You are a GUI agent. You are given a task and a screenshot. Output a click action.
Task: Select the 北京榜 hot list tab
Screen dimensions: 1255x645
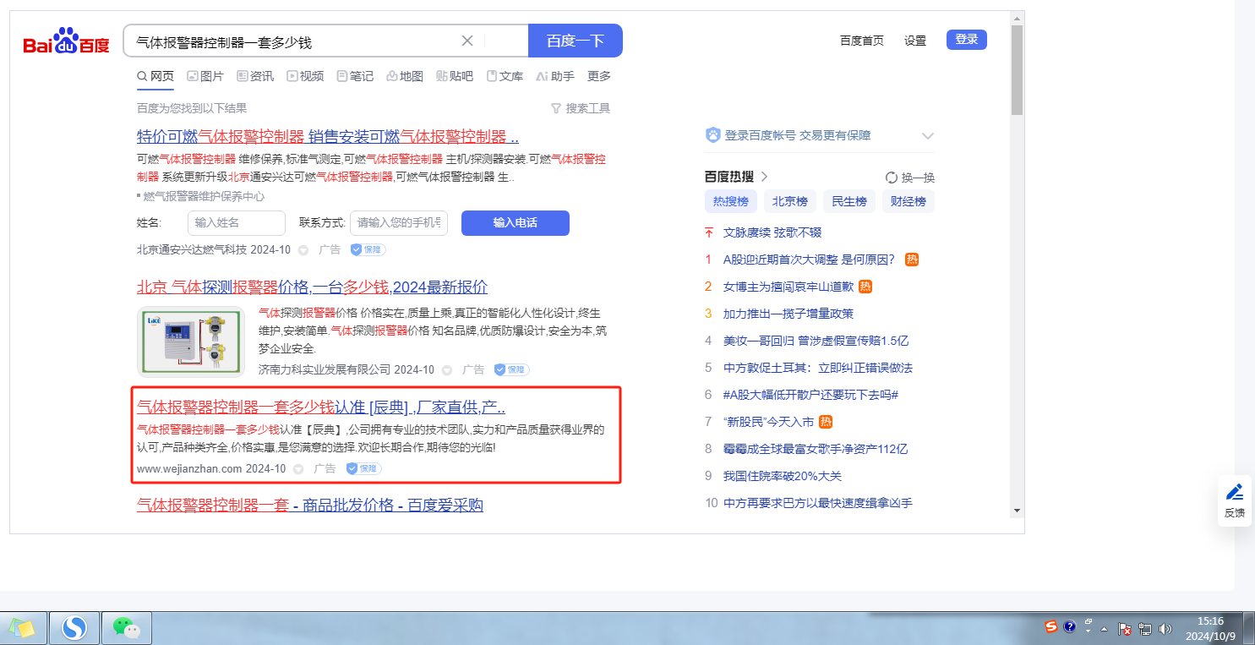[790, 201]
